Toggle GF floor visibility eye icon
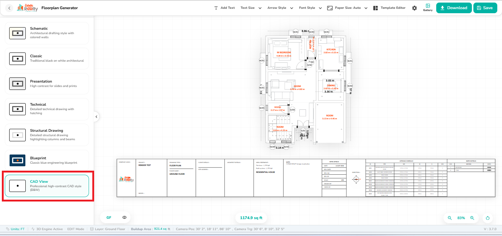The image size is (502, 236). pyautogui.click(x=125, y=218)
